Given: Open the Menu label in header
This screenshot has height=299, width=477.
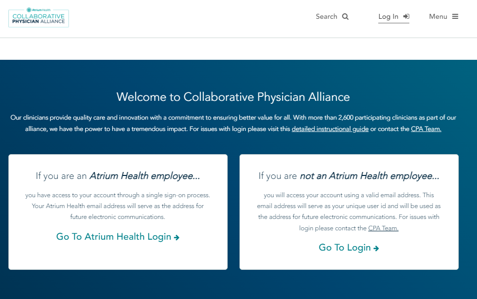Looking at the screenshot, I should (438, 16).
